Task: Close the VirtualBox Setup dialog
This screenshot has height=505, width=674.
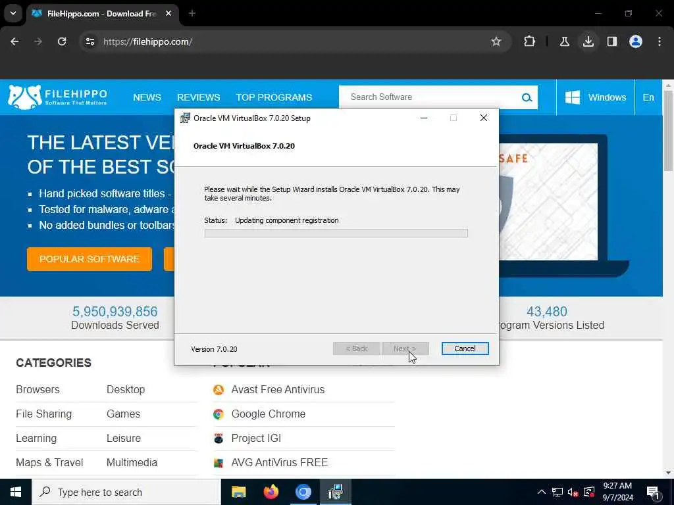Action: (x=484, y=118)
